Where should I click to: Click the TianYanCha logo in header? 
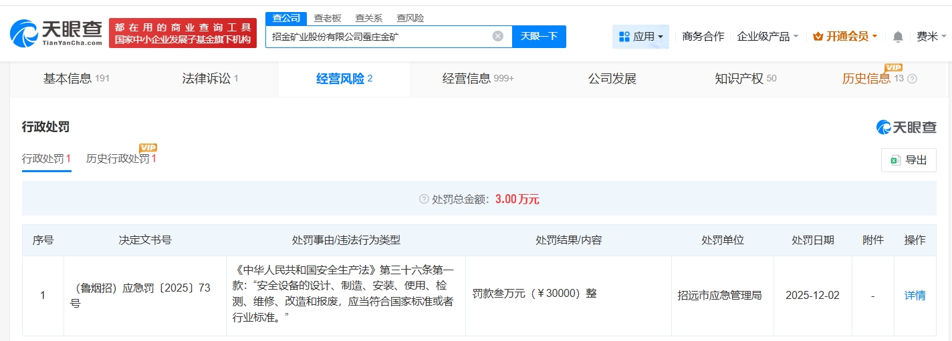(56, 33)
